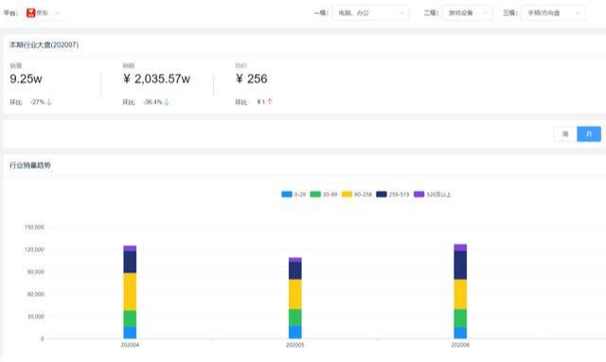Expand the 三级 category dropdown
Viewport: 606px width, 362px height.
pos(553,12)
